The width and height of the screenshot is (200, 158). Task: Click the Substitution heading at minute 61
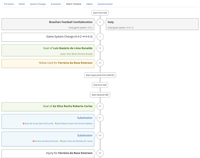[85, 118]
